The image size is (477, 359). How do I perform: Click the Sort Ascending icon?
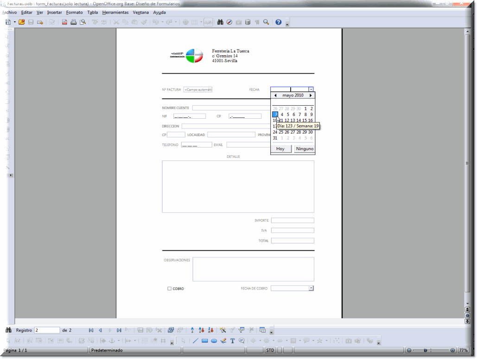[x=192, y=330]
